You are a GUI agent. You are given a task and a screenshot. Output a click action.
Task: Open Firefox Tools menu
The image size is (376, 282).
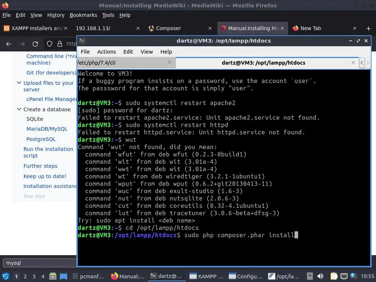(108, 15)
